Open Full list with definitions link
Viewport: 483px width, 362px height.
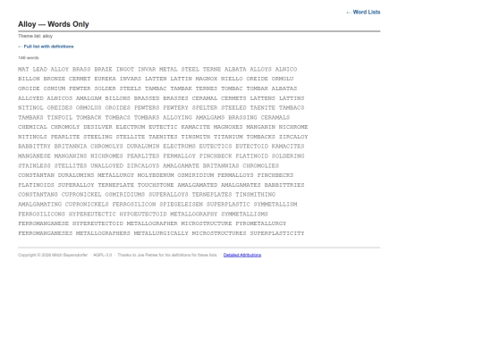click(x=46, y=46)
